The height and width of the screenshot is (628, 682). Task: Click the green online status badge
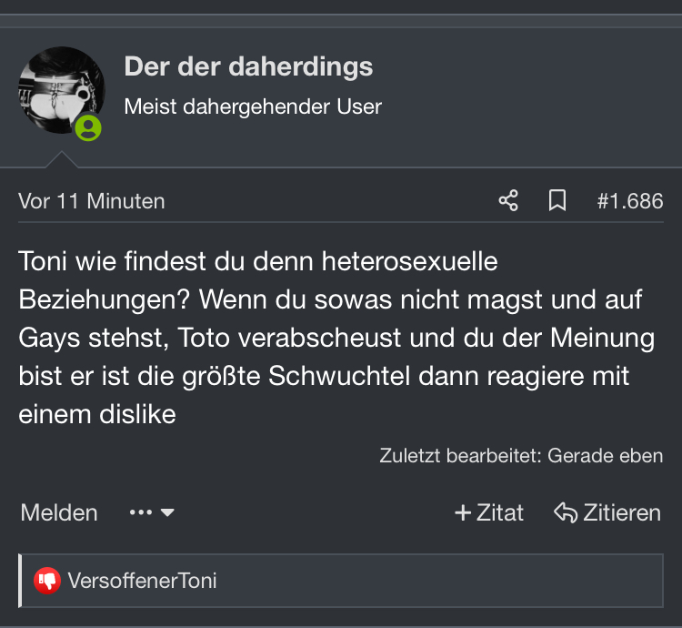tap(88, 128)
